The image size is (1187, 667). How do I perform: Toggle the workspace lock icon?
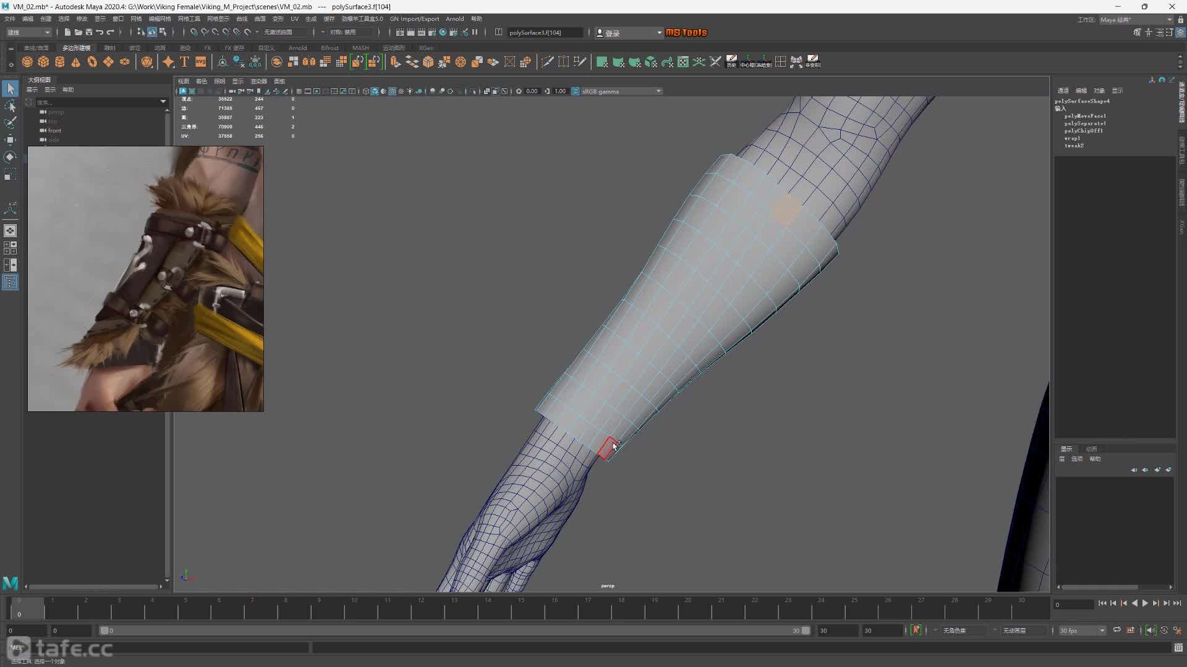click(x=1180, y=19)
